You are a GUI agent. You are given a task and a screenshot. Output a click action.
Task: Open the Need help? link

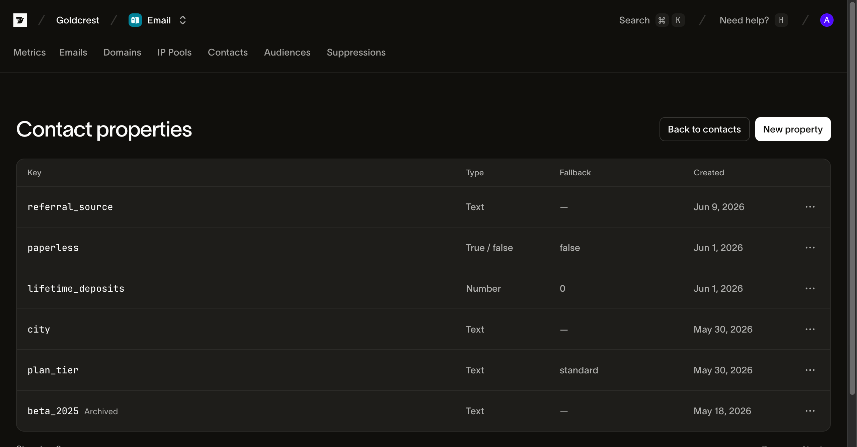click(744, 20)
